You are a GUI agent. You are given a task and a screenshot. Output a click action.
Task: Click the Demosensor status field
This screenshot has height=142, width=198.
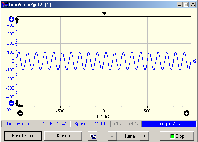(x=19, y=124)
